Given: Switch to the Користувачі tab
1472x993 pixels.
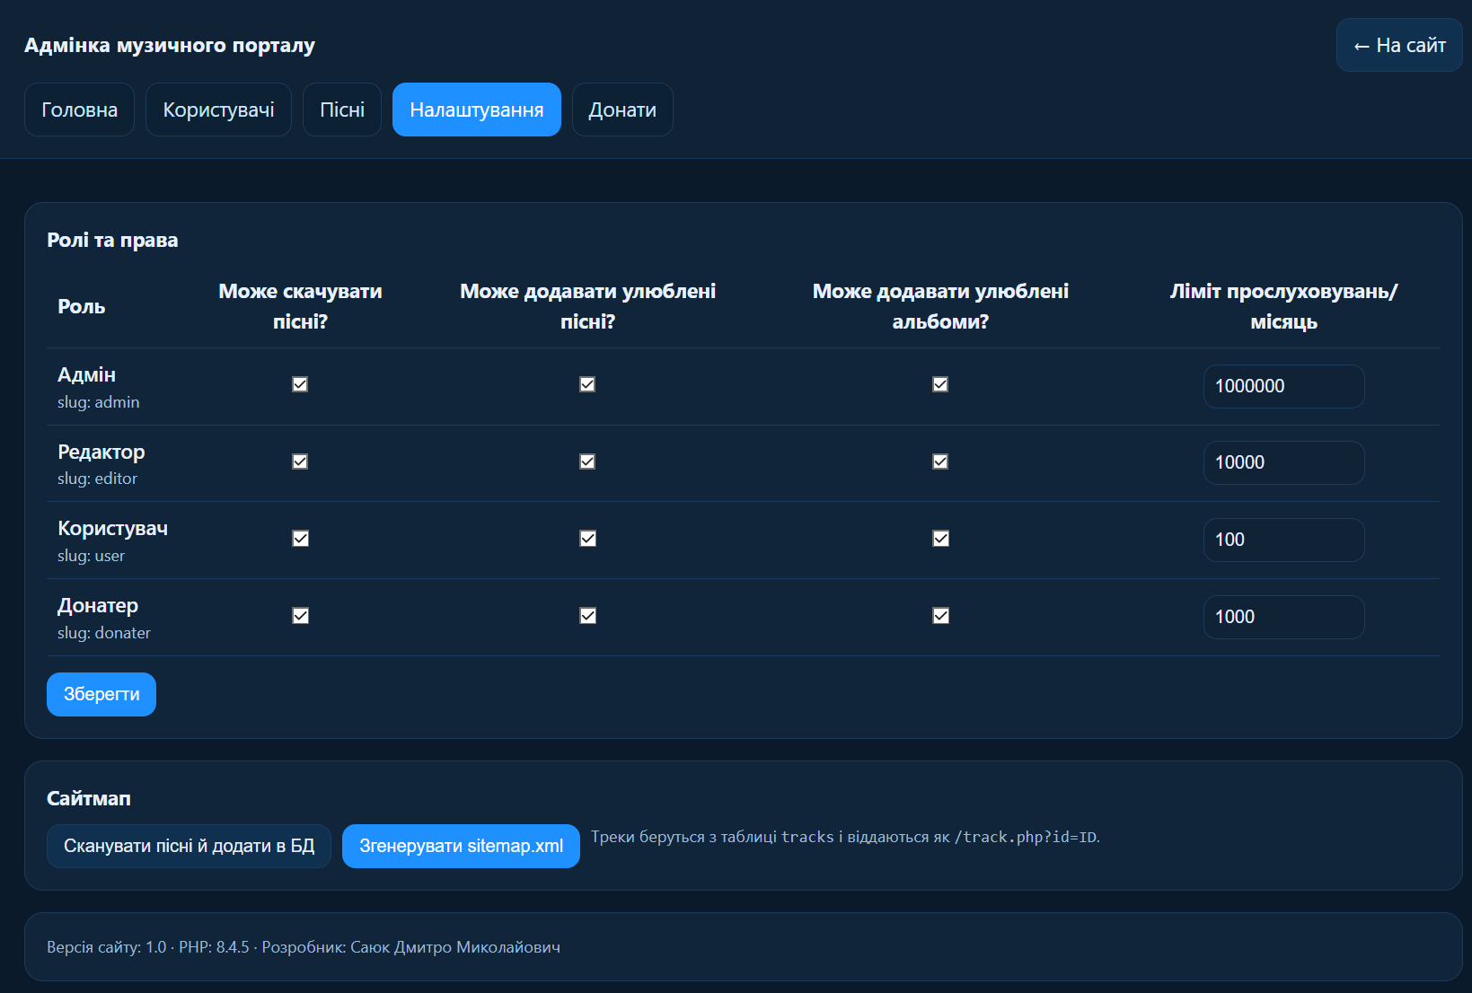Looking at the screenshot, I should pos(218,110).
